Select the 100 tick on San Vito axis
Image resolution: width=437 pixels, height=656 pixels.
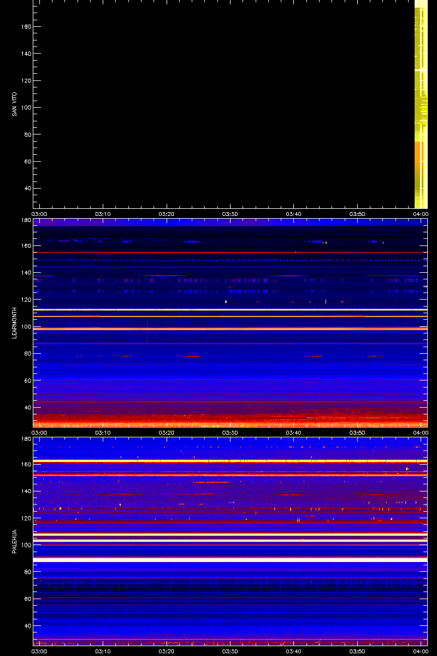click(27, 108)
